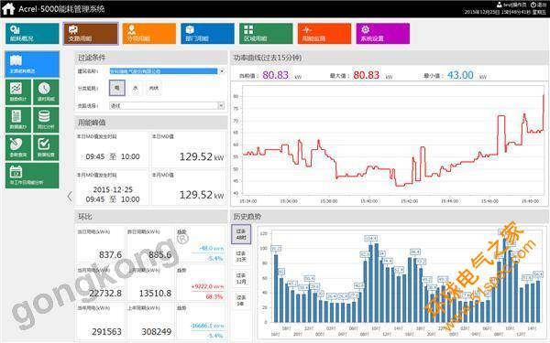Switch history trend to past 48 hours
Screen dimensions: 550x343
241,234
